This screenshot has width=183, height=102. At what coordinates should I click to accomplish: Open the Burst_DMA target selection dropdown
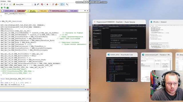point(32,5)
